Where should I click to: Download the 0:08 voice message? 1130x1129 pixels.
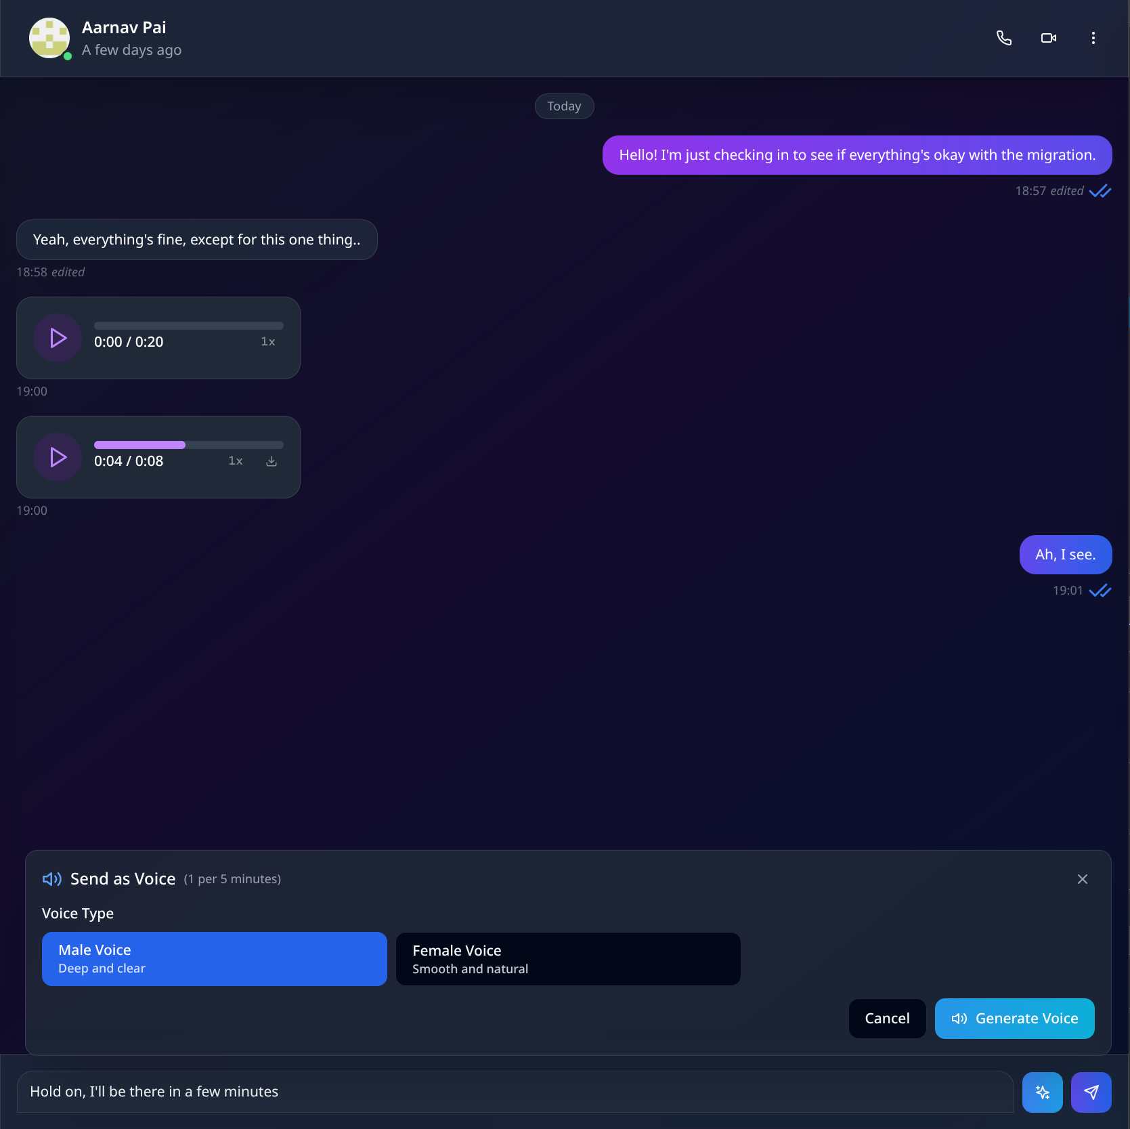[271, 461]
